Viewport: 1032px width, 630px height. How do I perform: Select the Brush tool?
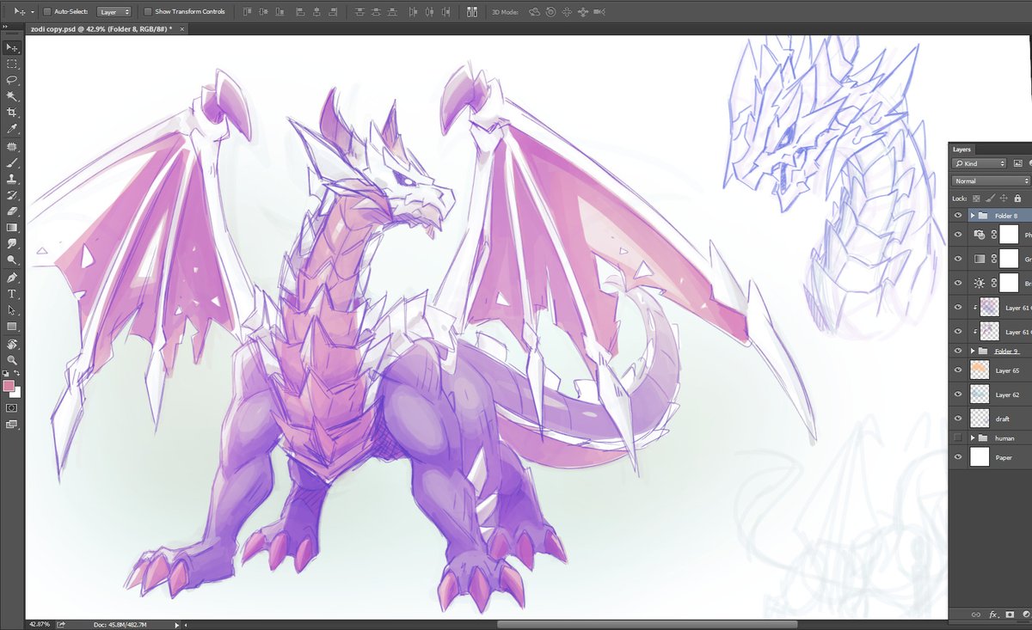point(12,162)
